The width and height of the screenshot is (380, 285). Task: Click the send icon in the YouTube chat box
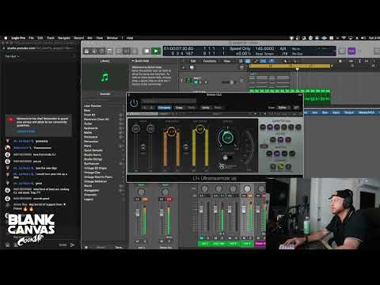72,245
